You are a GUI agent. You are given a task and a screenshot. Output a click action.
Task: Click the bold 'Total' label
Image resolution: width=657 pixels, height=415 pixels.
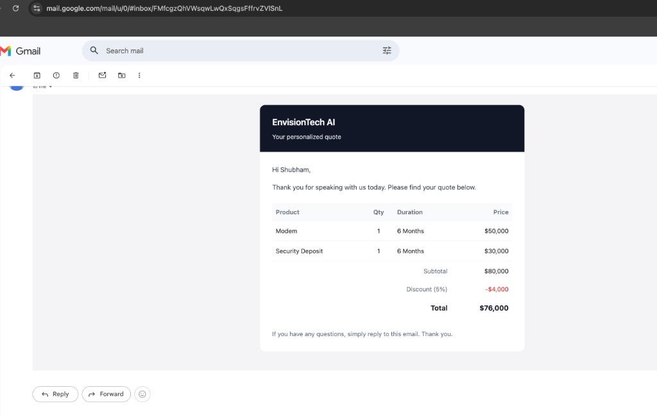pyautogui.click(x=439, y=309)
